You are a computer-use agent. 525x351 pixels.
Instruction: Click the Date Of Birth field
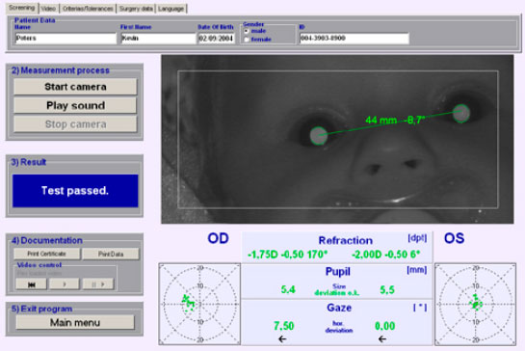pos(217,39)
